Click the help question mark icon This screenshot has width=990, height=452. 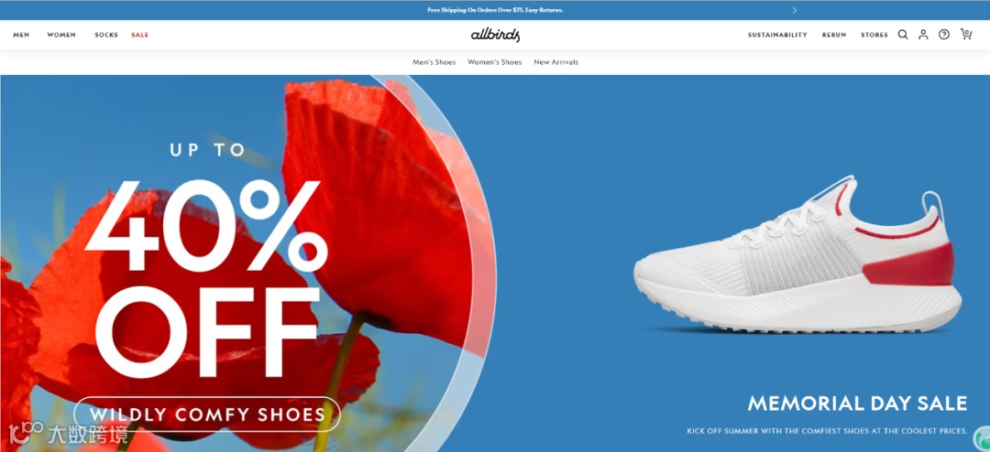pos(944,35)
